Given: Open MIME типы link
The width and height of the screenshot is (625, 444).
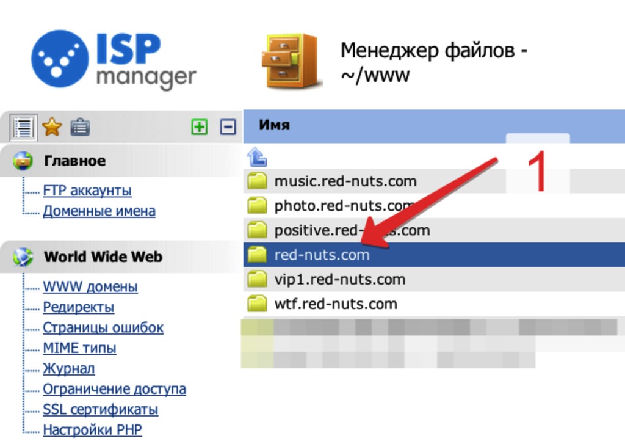Looking at the screenshot, I should tap(80, 348).
